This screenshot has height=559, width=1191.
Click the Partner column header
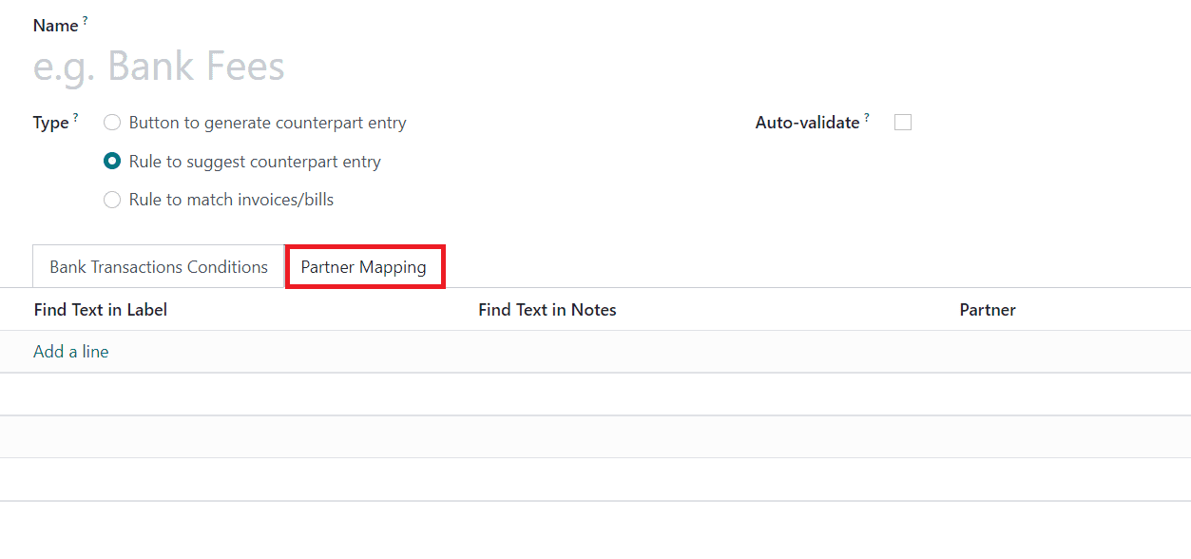pyautogui.click(x=988, y=310)
